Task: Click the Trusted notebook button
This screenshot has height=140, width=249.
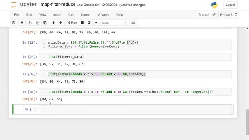Action: 203,15
